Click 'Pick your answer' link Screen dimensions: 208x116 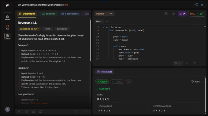pos(40,103)
